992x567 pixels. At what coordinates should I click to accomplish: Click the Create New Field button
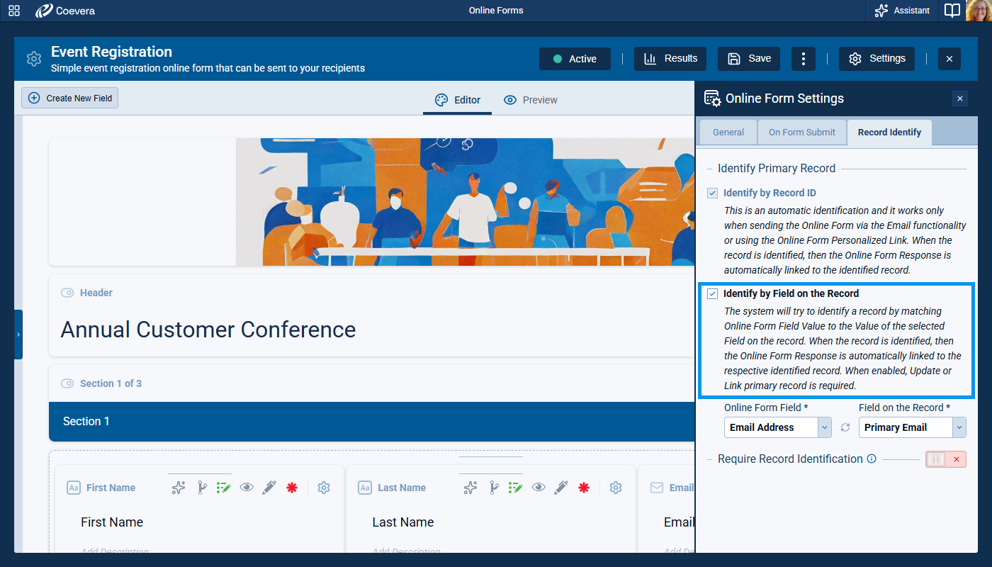[x=70, y=99]
